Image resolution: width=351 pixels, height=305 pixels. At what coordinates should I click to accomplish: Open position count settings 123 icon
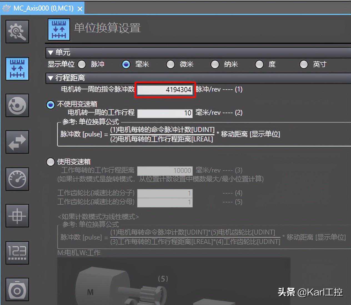17,252
